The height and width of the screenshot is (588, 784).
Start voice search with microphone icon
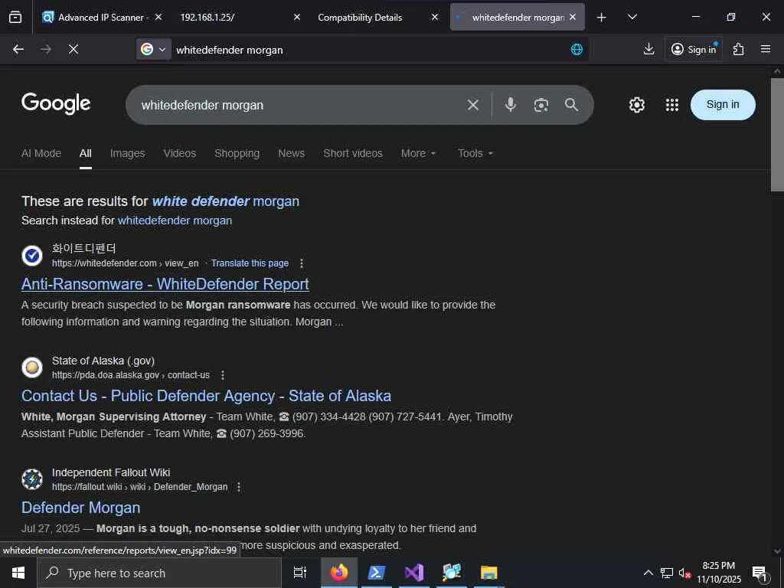tap(511, 104)
